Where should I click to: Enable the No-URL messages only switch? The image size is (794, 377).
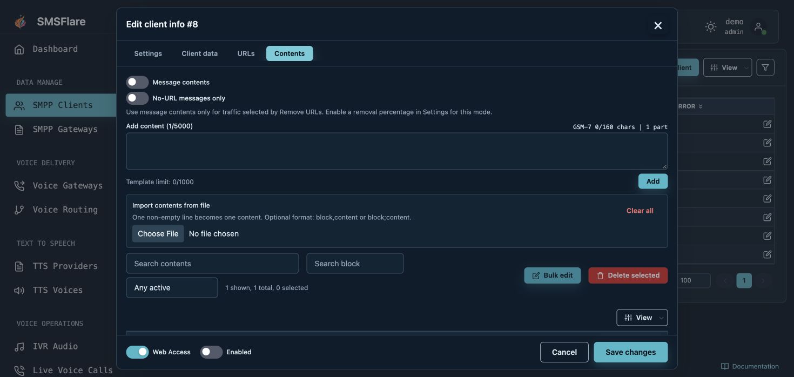(x=137, y=98)
